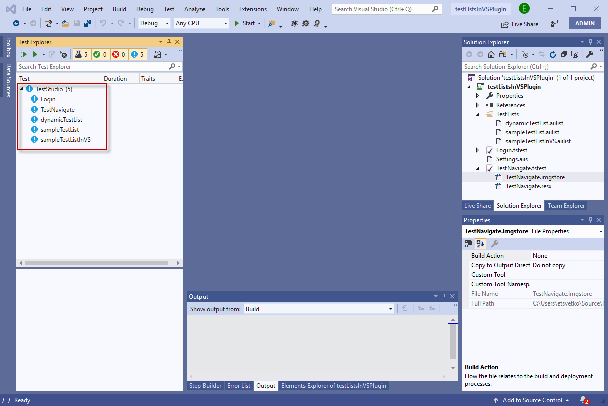
Task: Open the Toolbox side tab
Action: [x=8, y=47]
